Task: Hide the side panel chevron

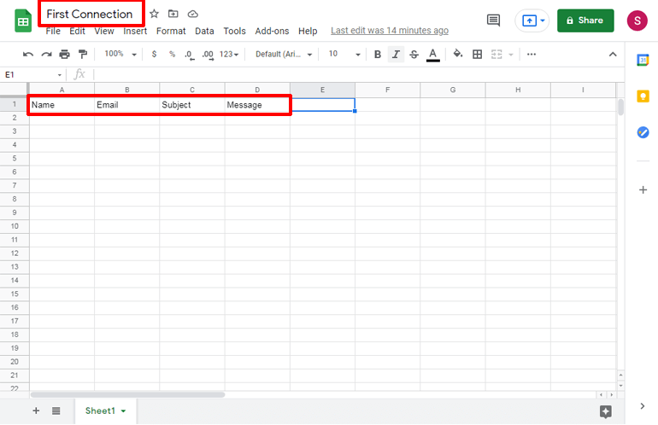Action: pyautogui.click(x=643, y=405)
